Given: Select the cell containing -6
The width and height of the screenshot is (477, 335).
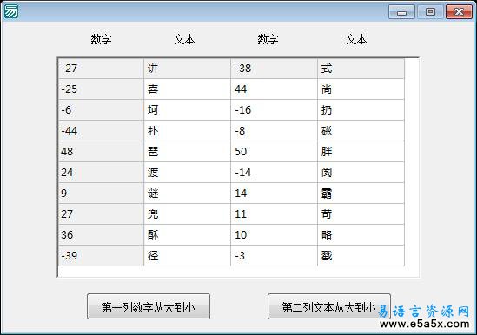Looking at the screenshot, I should 101,110.
